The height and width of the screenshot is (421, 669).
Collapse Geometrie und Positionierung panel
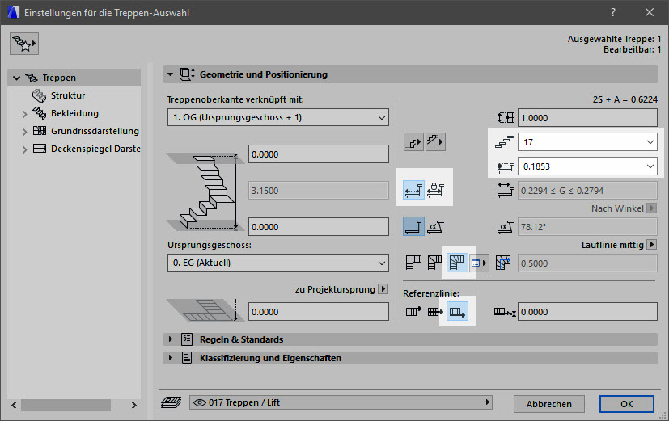(x=170, y=74)
